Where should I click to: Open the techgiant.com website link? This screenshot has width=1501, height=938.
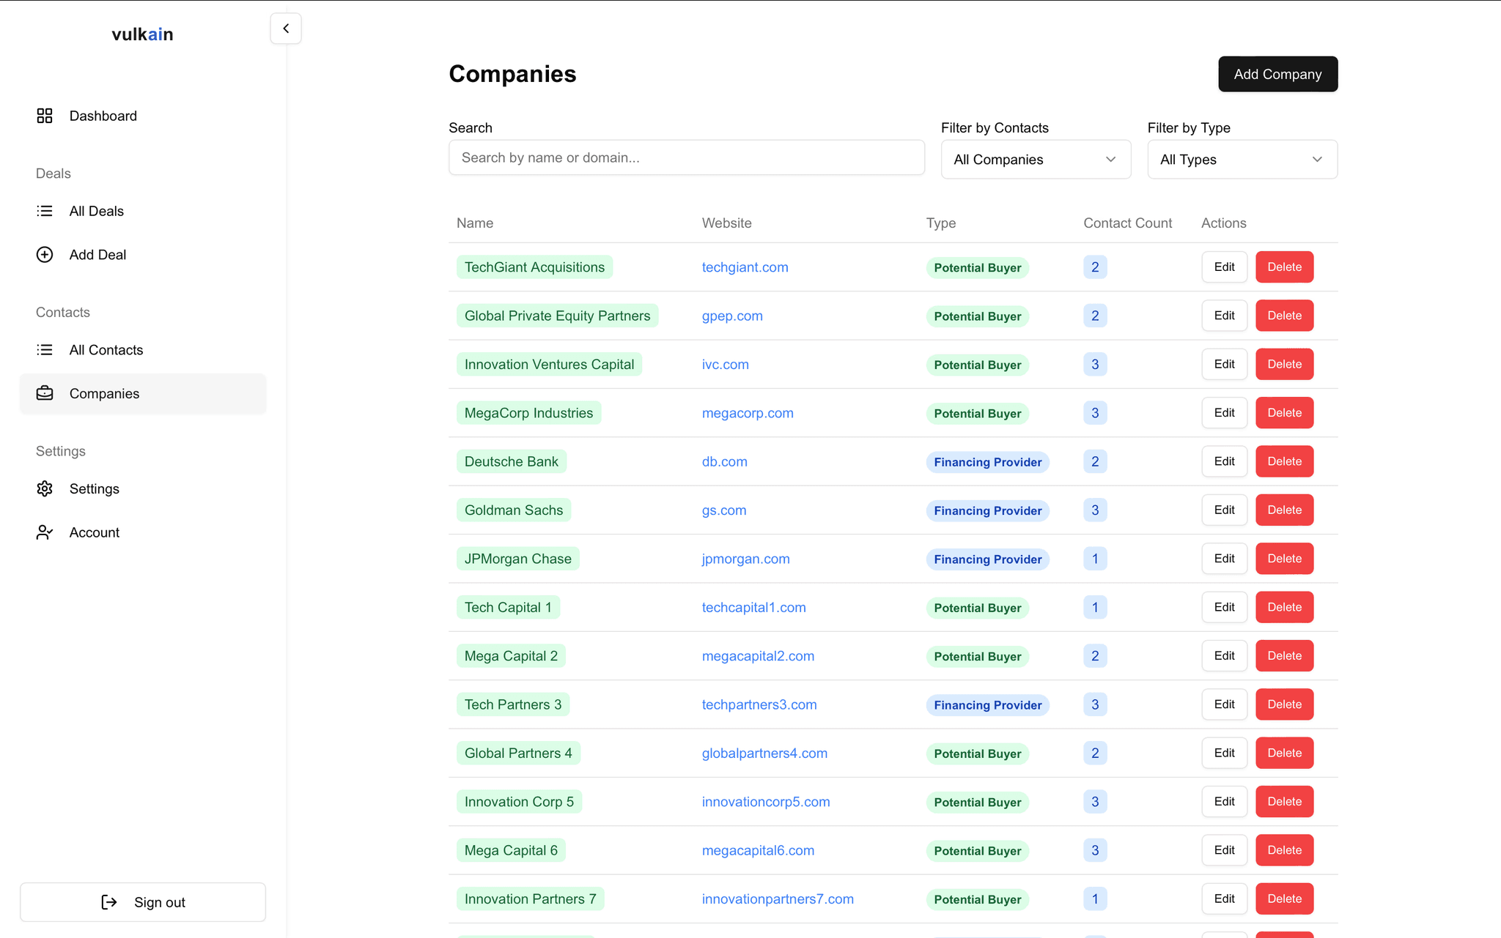pyautogui.click(x=745, y=267)
